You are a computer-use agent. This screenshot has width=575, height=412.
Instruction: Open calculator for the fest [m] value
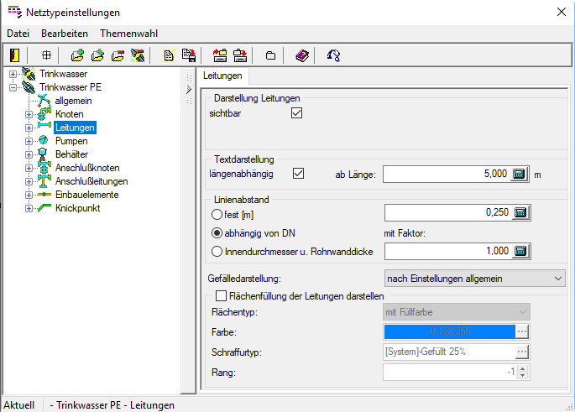point(520,213)
